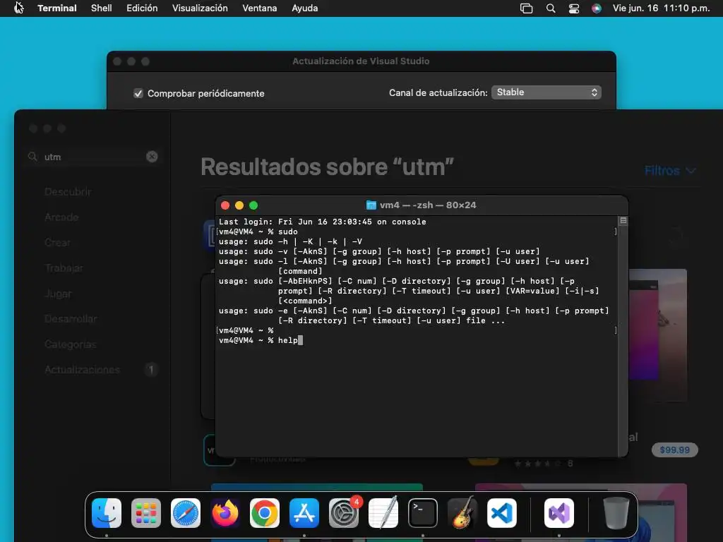Open the Trash in the Dock
The height and width of the screenshot is (542, 723).
coord(616,513)
